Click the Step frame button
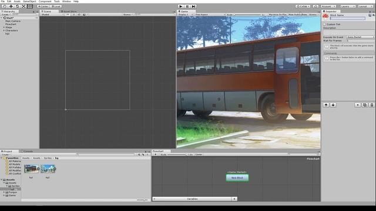The width and height of the screenshot is (376, 211). (x=194, y=6)
